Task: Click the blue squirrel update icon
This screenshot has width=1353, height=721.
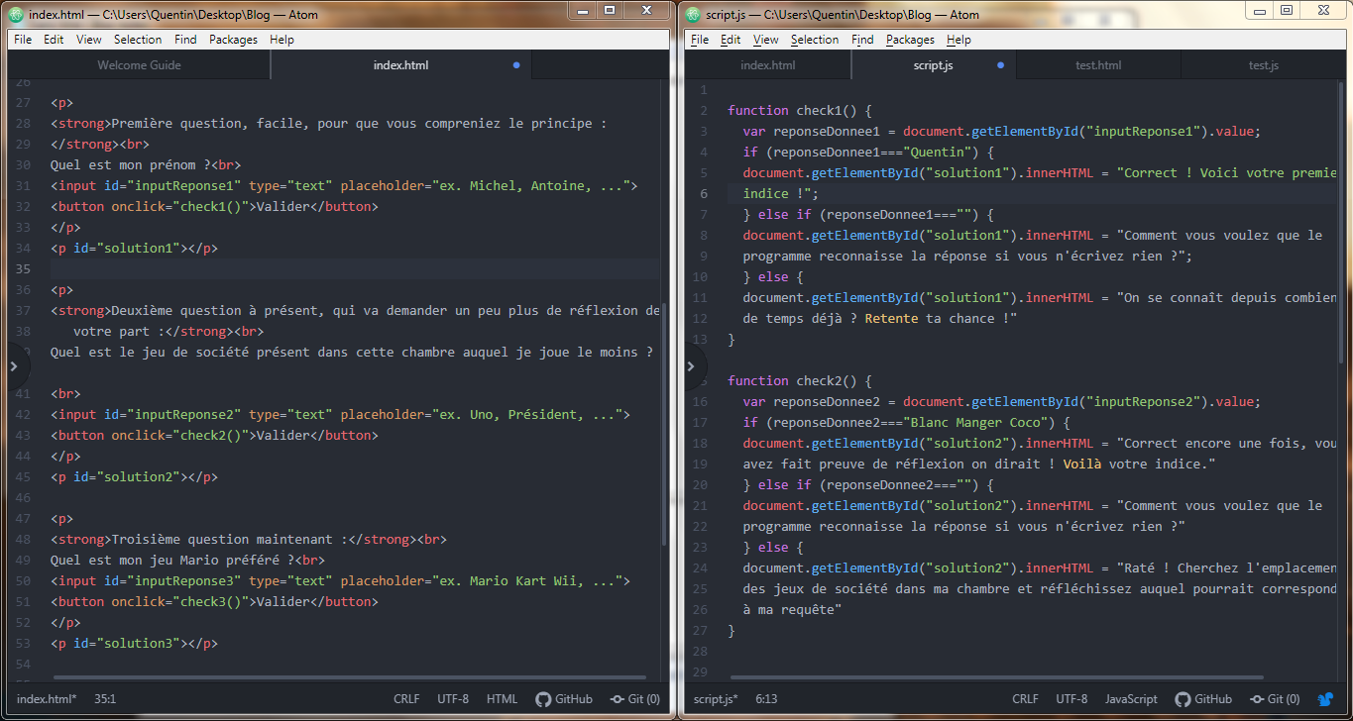Action: tap(1326, 699)
